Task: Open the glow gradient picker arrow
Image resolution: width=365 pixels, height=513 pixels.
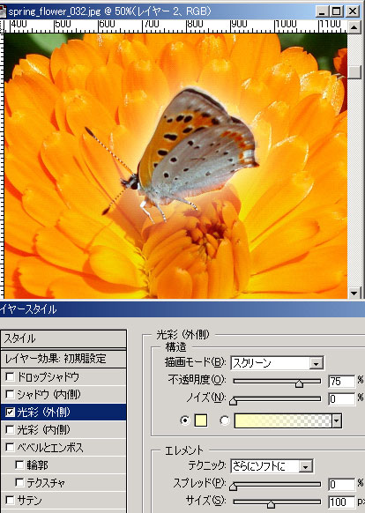Action: [x=337, y=420]
